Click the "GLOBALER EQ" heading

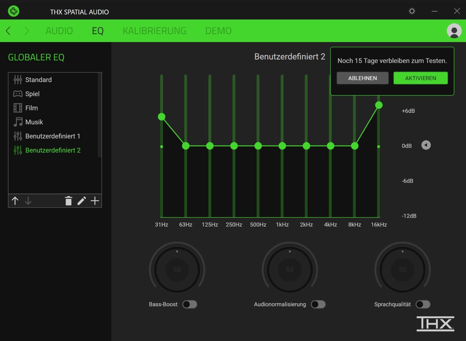[x=36, y=57]
